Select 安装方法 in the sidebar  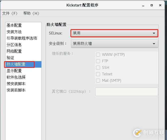(23, 32)
